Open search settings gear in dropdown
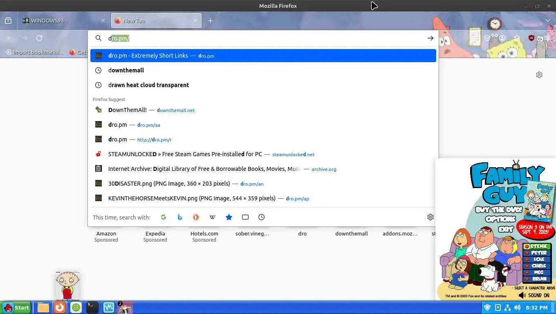 click(x=430, y=217)
